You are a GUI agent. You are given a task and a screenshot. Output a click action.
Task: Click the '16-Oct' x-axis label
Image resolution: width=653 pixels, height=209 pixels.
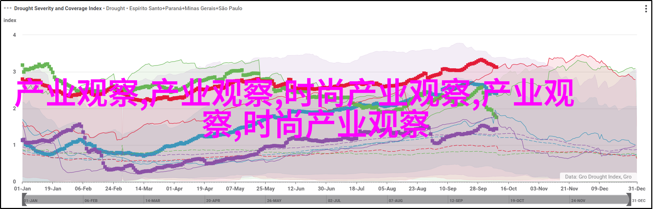[509, 189]
